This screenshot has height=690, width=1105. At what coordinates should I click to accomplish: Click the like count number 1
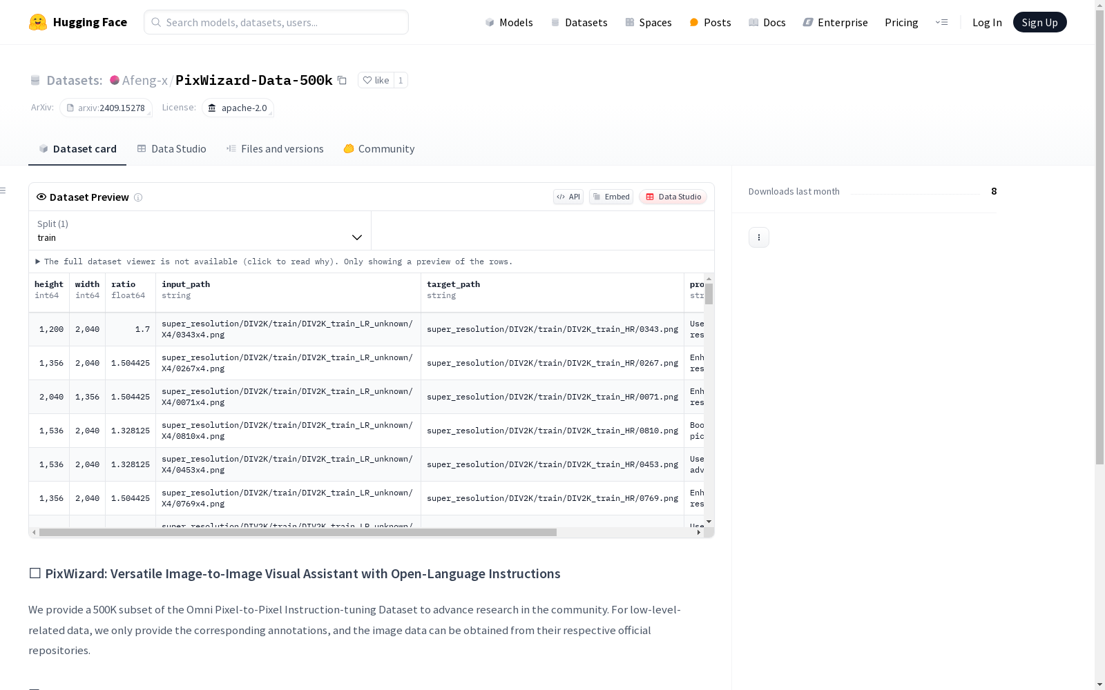401,80
